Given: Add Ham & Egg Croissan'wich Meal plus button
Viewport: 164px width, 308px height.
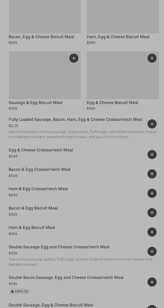Looking at the screenshot, I should point(152,193).
